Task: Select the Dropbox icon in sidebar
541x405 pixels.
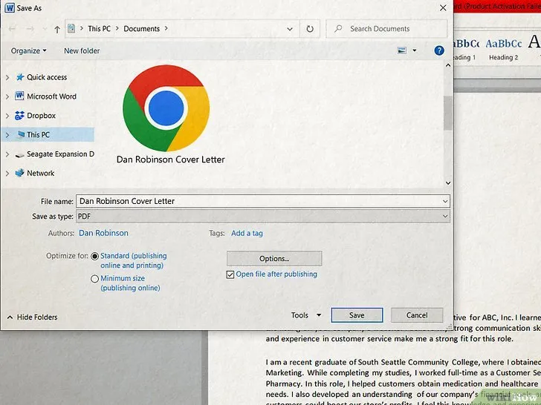Action: 19,116
